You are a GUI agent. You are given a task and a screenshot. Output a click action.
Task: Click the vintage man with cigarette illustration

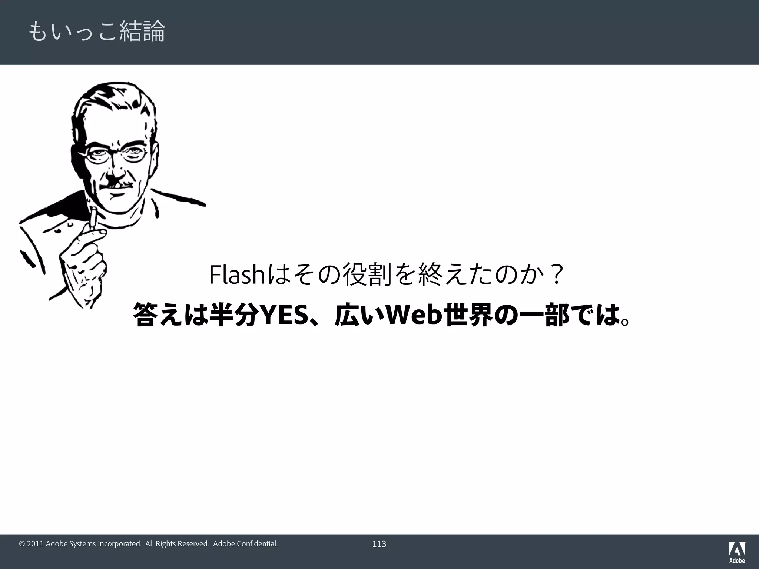point(112,195)
